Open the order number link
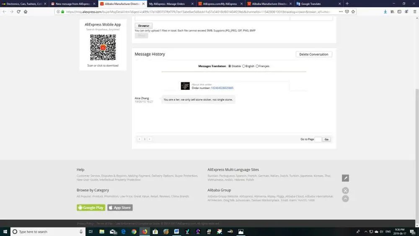419x236 pixels. point(222,88)
